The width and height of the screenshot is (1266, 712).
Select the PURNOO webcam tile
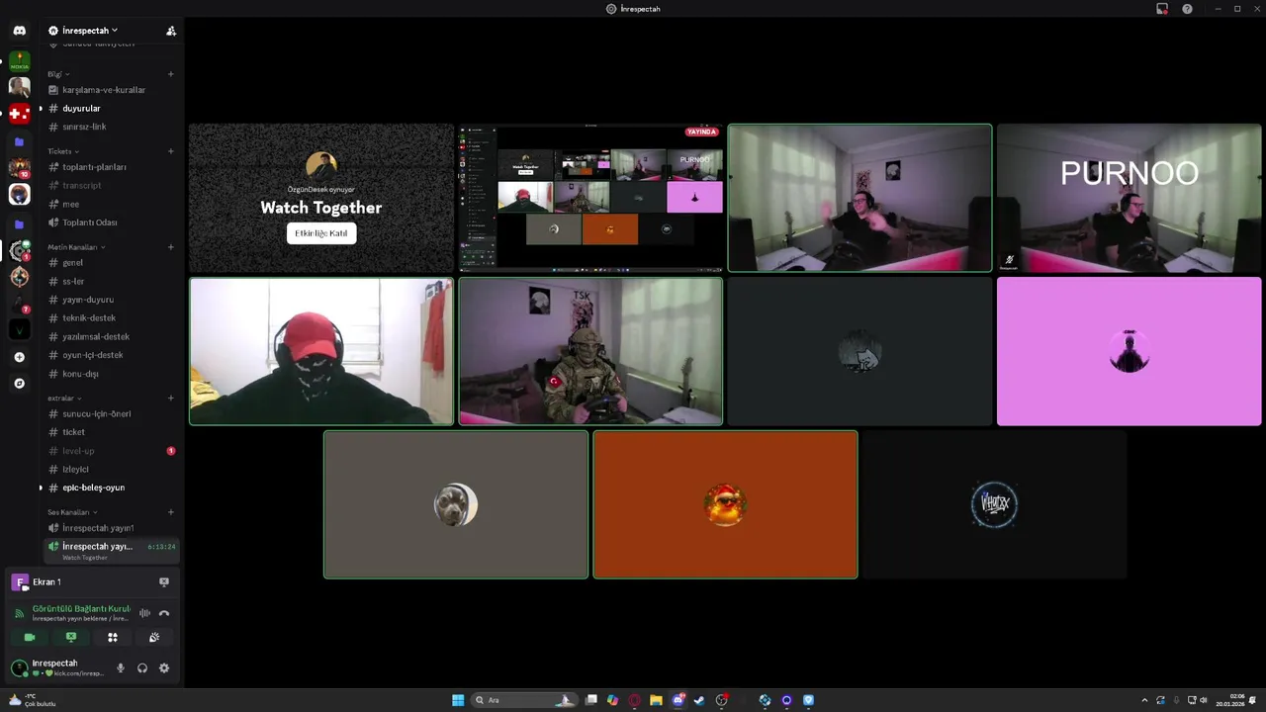pyautogui.click(x=1129, y=198)
